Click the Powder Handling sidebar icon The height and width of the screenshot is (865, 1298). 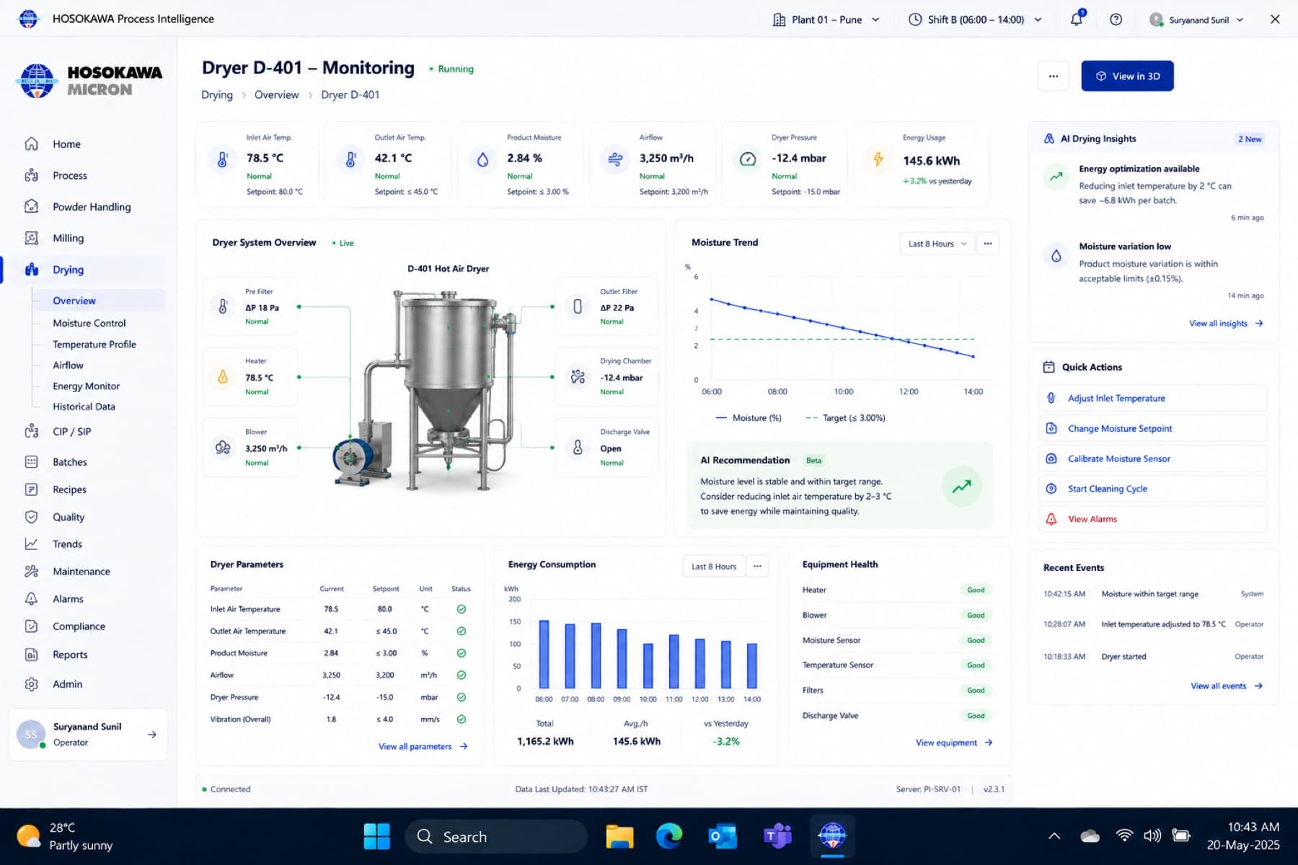coord(32,207)
